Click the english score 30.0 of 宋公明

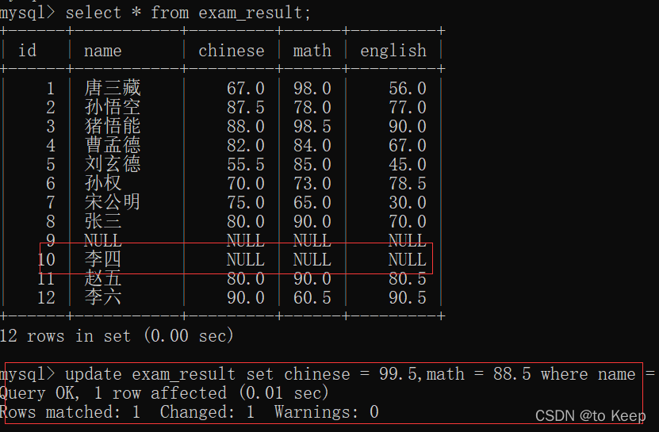pyautogui.click(x=408, y=202)
